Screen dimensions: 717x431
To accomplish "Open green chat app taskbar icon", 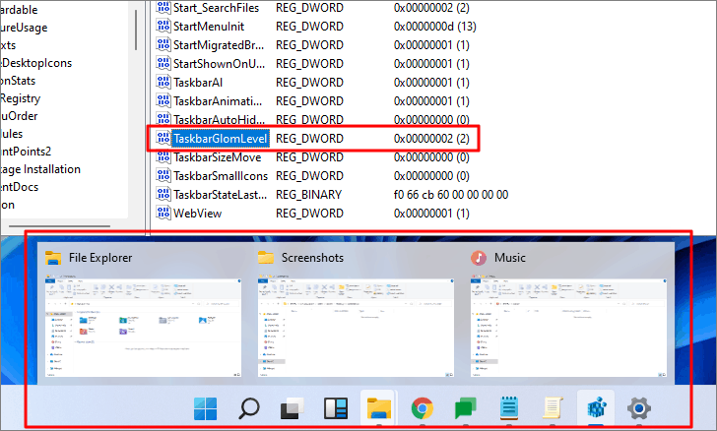I will 466,408.
